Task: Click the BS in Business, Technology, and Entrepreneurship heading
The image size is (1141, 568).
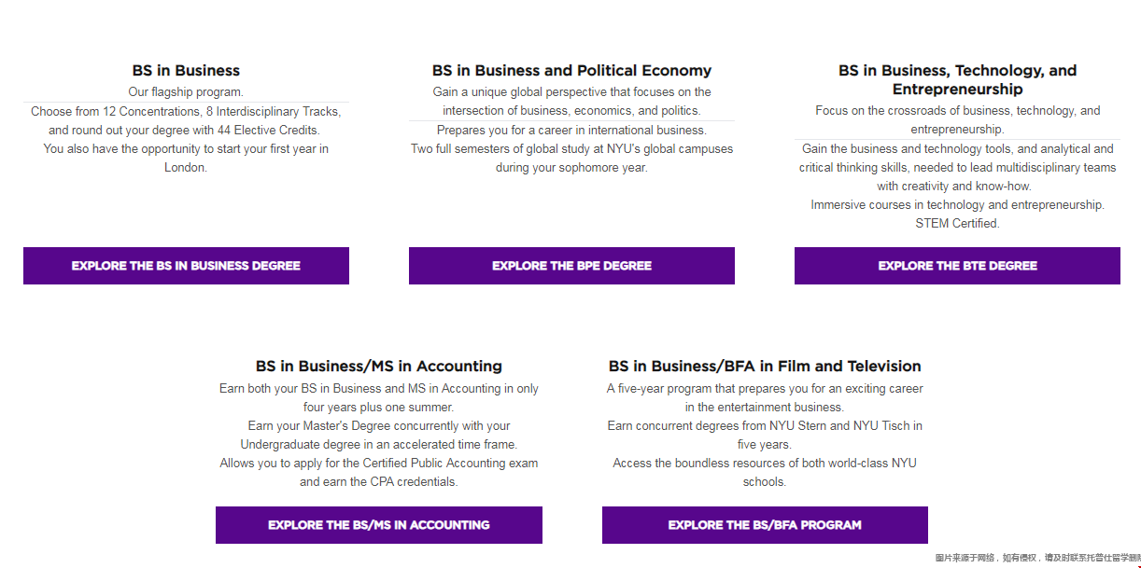Action: pyautogui.click(x=957, y=79)
